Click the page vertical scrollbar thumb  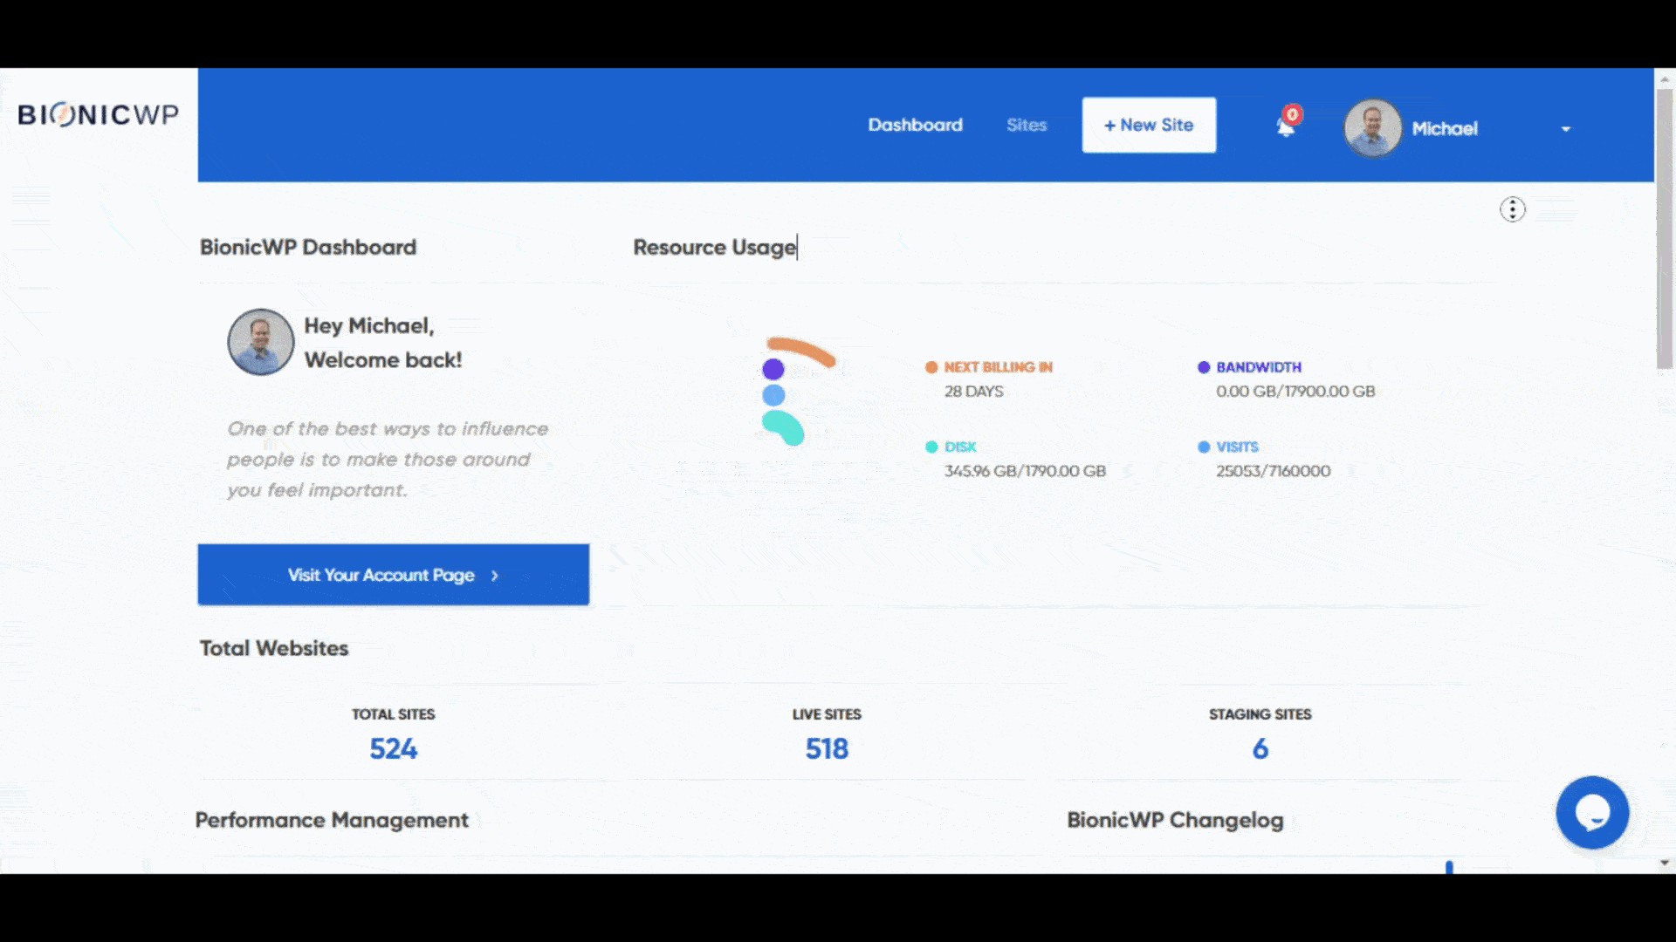pos(1666,229)
